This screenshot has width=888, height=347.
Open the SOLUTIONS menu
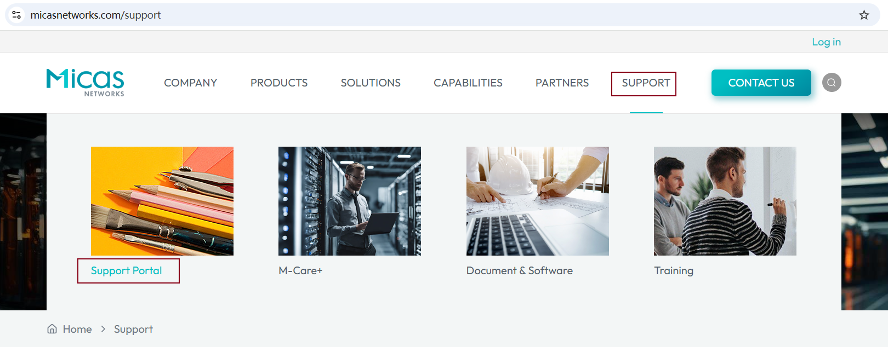tap(371, 83)
